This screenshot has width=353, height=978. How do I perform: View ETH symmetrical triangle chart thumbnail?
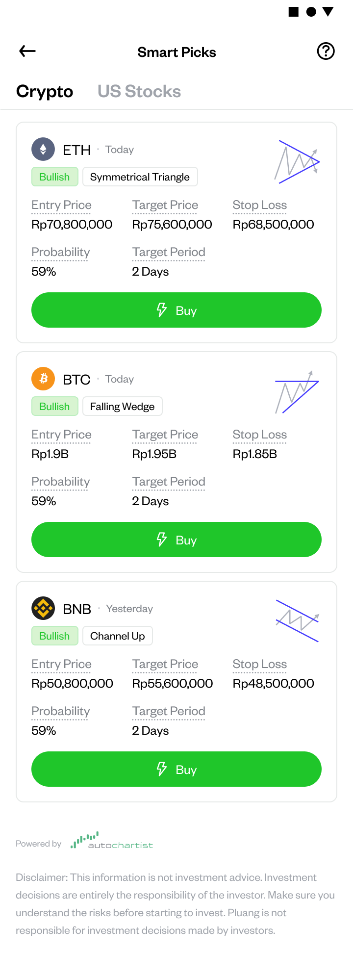tap(297, 162)
